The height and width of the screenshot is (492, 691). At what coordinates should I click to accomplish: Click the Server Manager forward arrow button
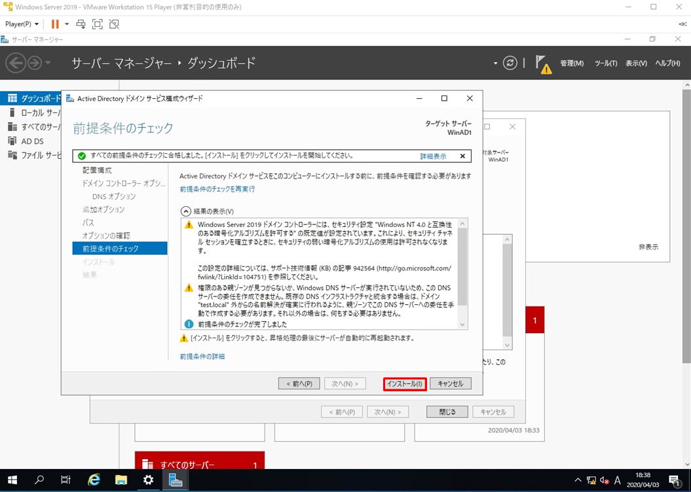34,63
